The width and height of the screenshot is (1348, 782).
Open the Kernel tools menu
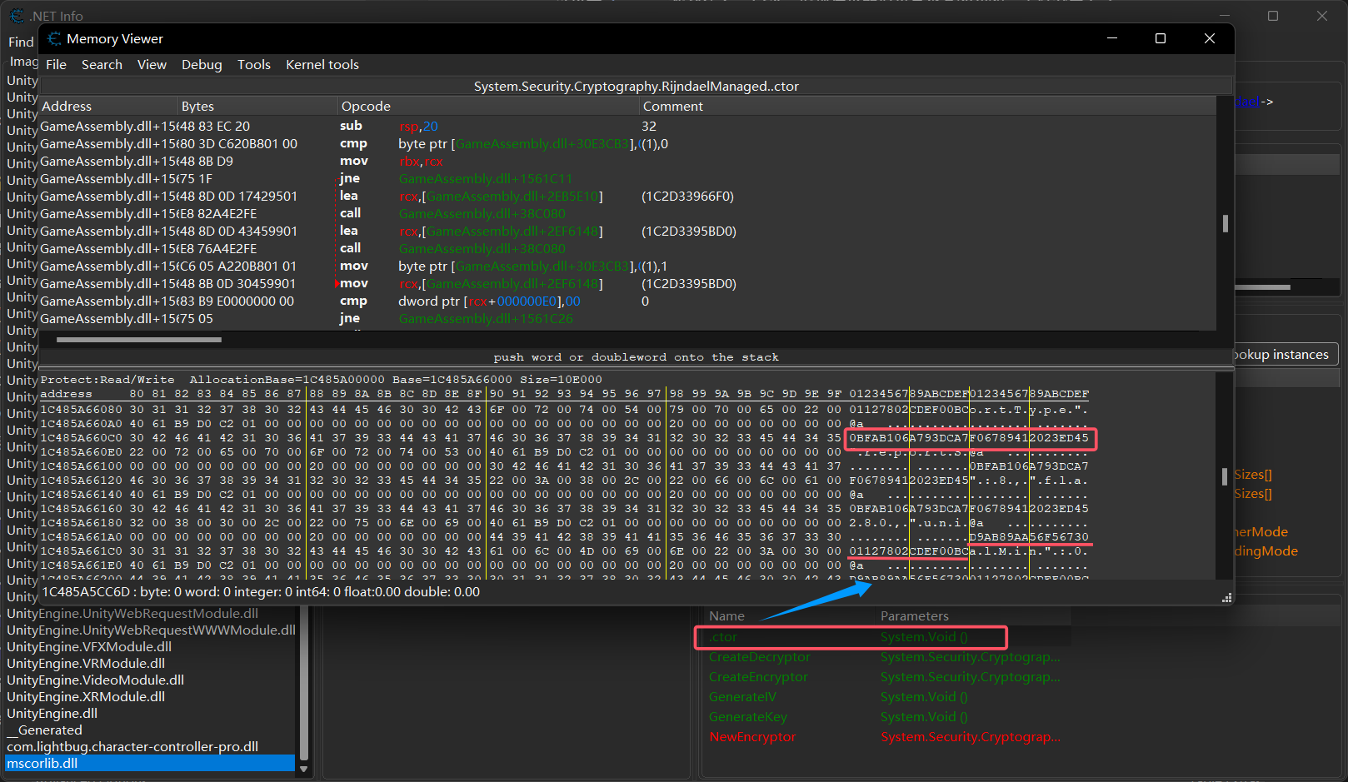pos(322,65)
